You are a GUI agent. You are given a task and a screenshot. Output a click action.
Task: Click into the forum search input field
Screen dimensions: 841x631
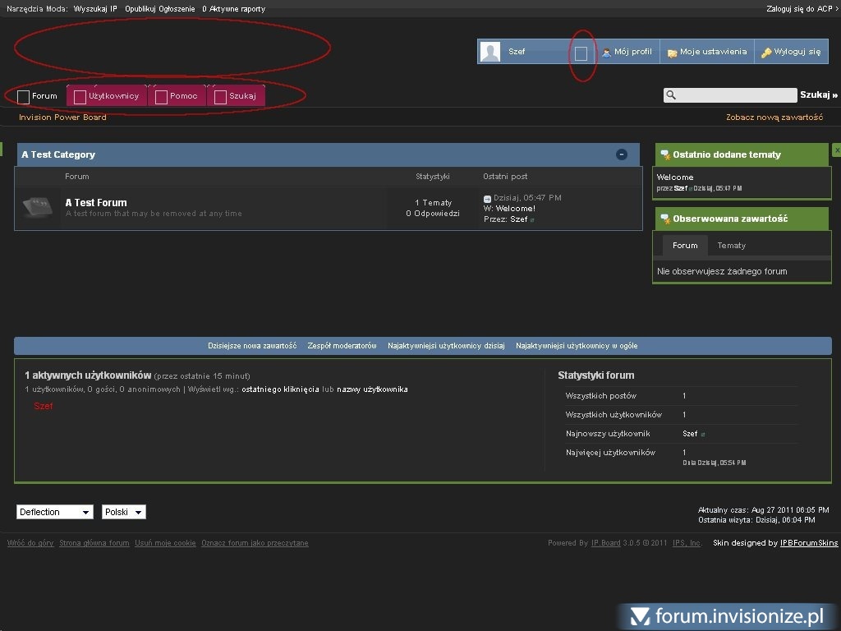click(737, 95)
